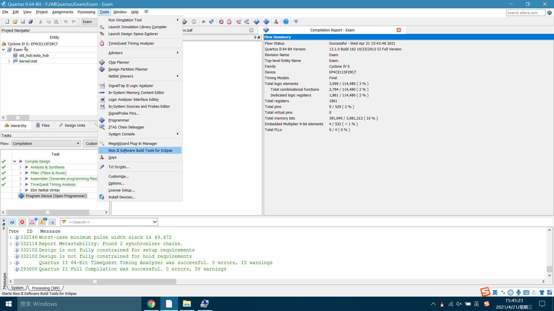
Task: Expand the Fitter (Place & Route) task
Action: [x=20, y=173]
